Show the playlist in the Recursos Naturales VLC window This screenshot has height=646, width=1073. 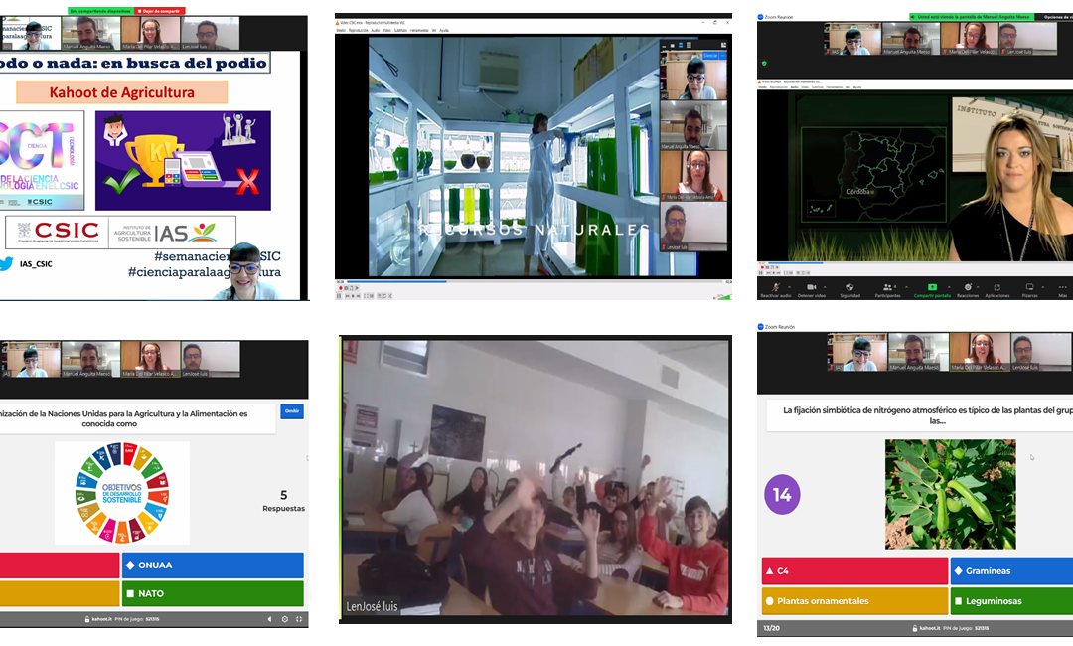point(380,296)
